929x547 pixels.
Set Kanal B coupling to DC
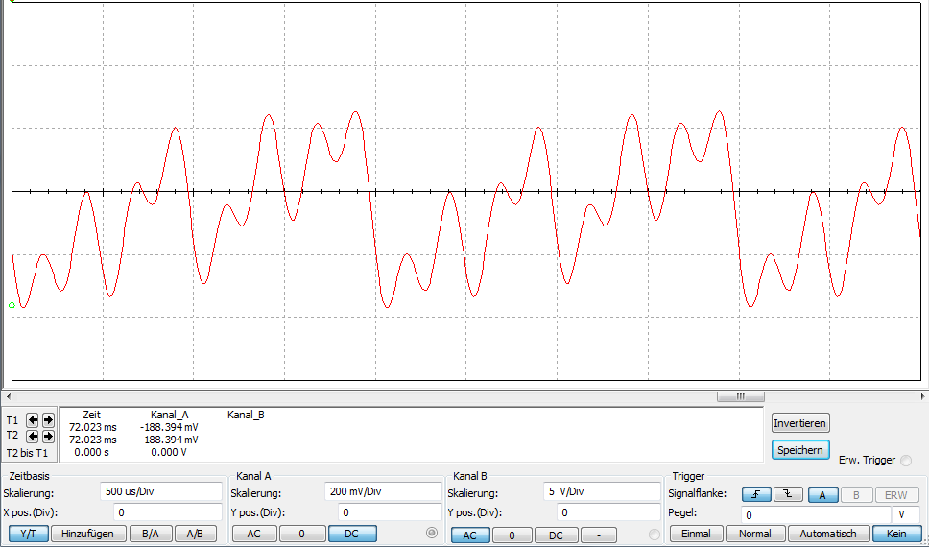pyautogui.click(x=556, y=535)
